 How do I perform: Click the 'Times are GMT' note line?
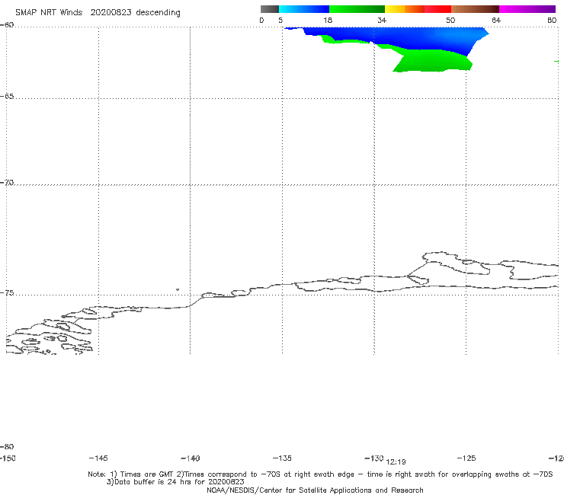[x=320, y=474]
